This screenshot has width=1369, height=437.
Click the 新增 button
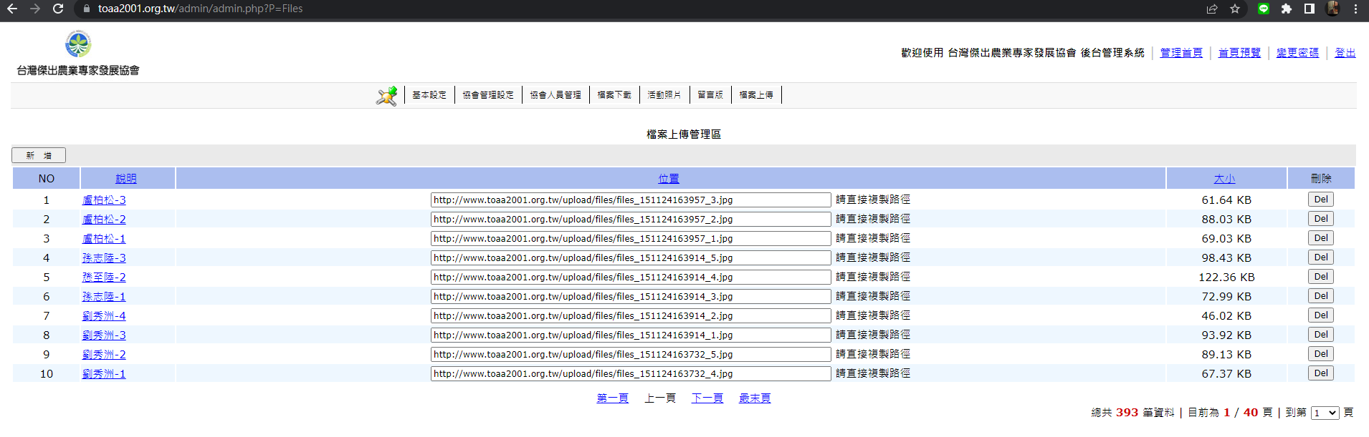[x=39, y=155]
